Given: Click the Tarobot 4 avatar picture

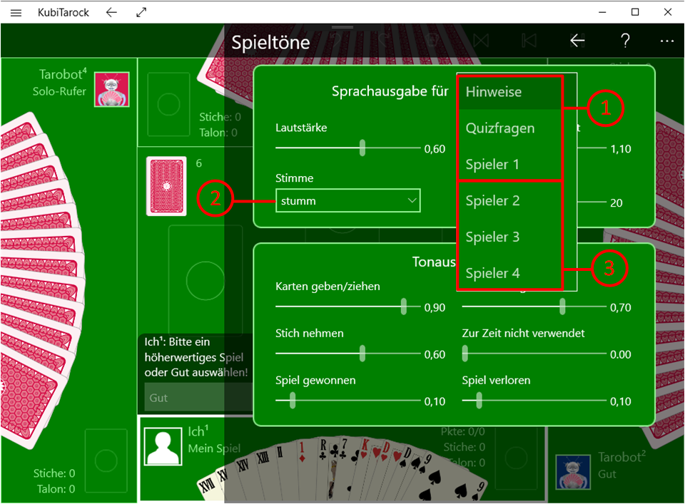Looking at the screenshot, I should click(112, 90).
